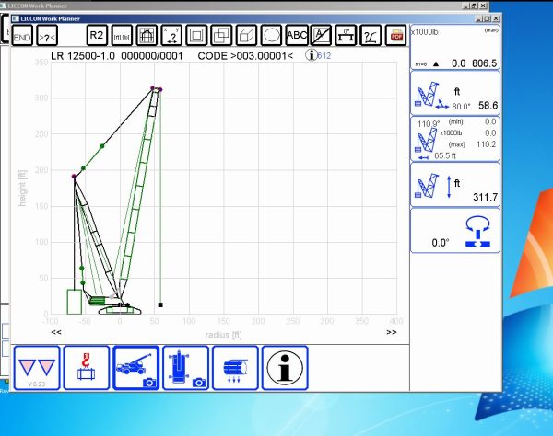
Task: Click the black hook load marker
Action: pyautogui.click(x=160, y=304)
